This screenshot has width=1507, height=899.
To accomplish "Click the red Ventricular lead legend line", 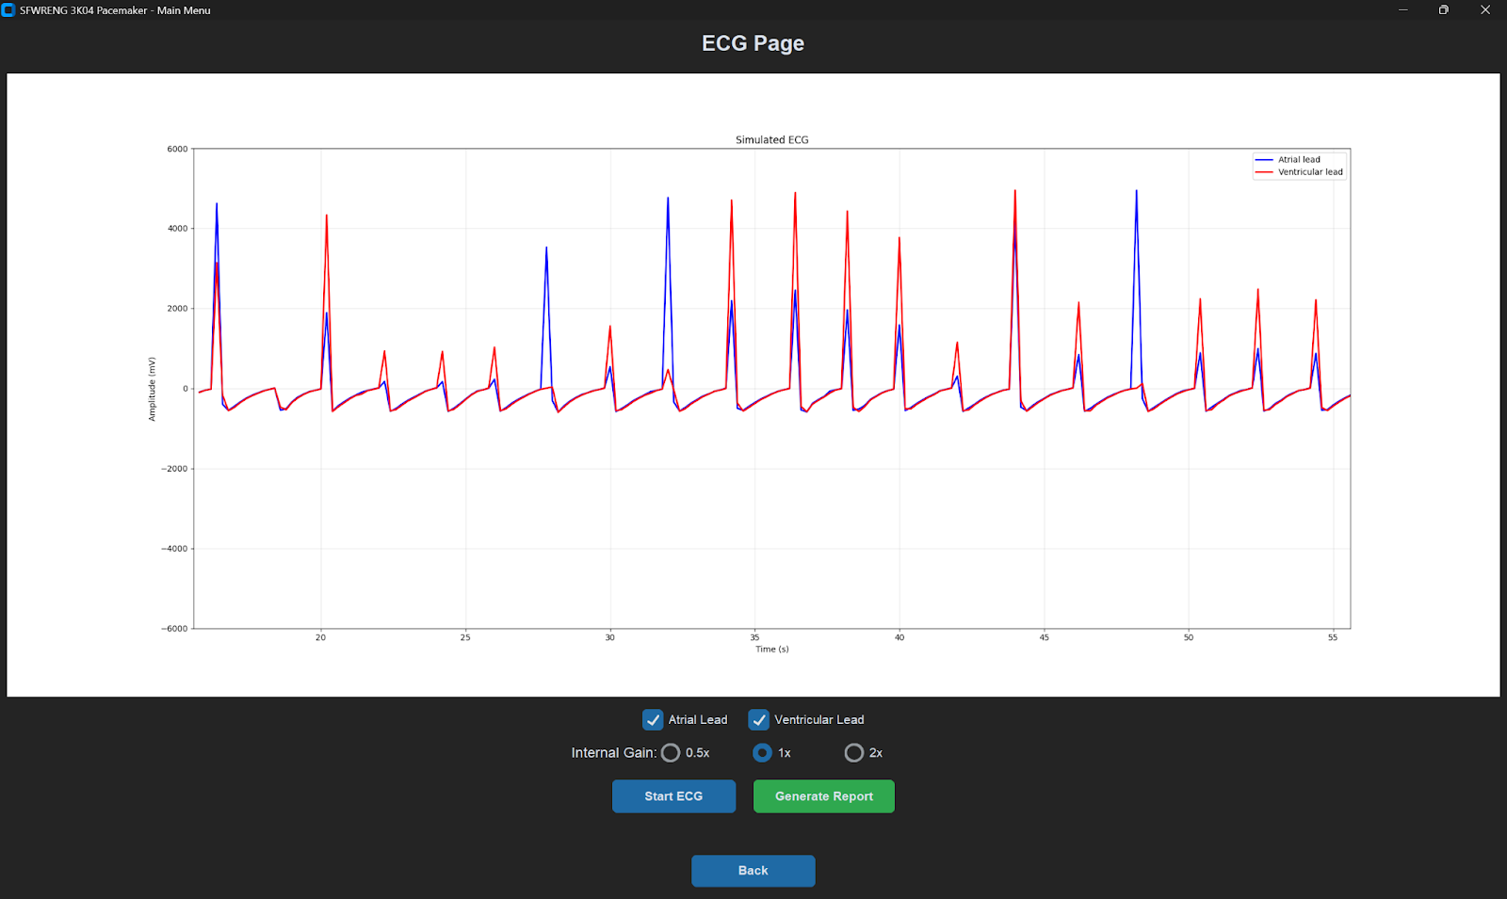I will pos(1264,172).
